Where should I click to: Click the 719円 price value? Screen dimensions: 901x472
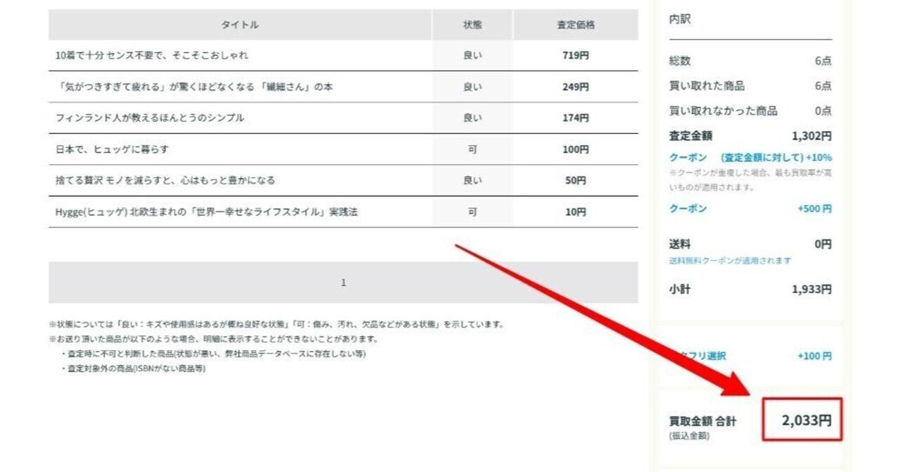tap(577, 54)
